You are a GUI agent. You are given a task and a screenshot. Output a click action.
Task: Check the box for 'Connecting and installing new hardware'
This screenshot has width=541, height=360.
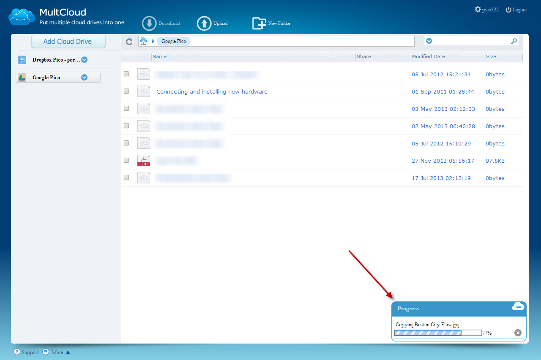coord(126,91)
